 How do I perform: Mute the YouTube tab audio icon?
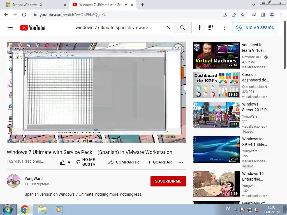(126, 5)
